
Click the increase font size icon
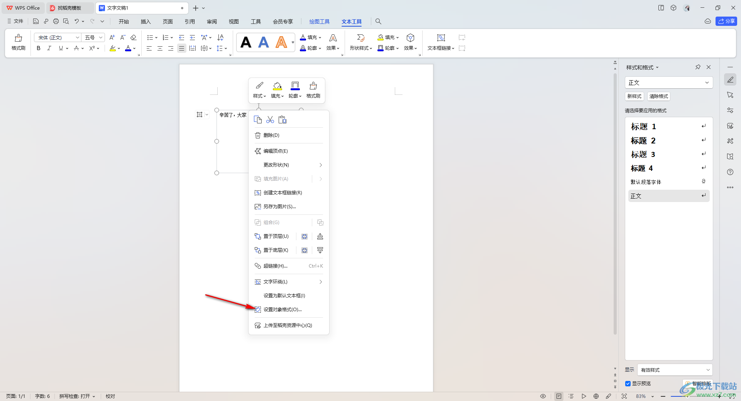(112, 37)
